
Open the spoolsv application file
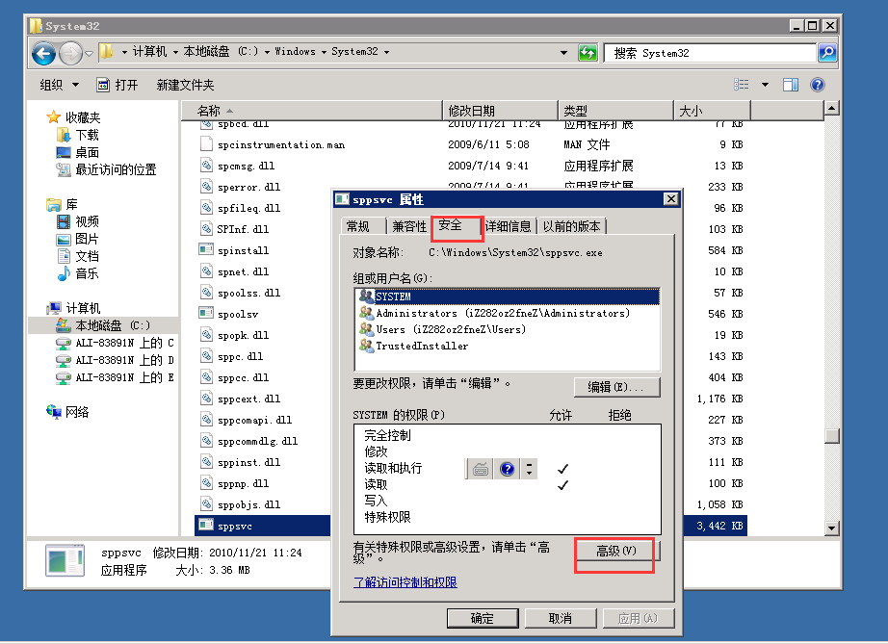coord(236,313)
